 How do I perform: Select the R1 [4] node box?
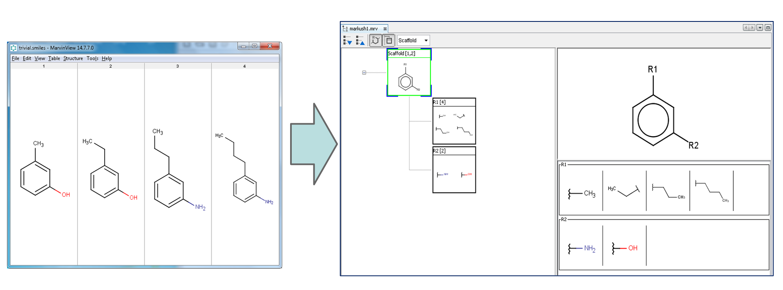click(454, 121)
